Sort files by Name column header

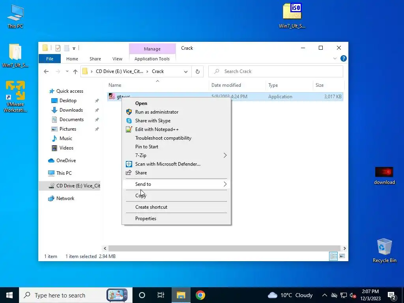158,85
